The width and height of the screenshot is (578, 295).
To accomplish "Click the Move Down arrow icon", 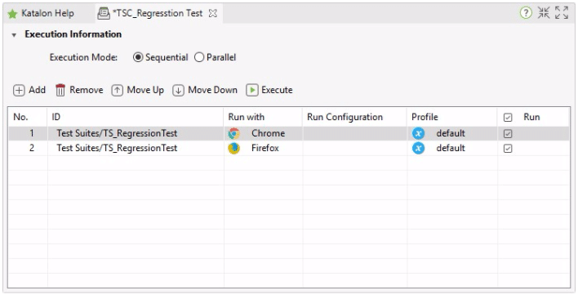I will (x=178, y=91).
